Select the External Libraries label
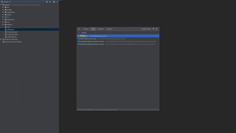236x133 pixels. coord(11,40)
